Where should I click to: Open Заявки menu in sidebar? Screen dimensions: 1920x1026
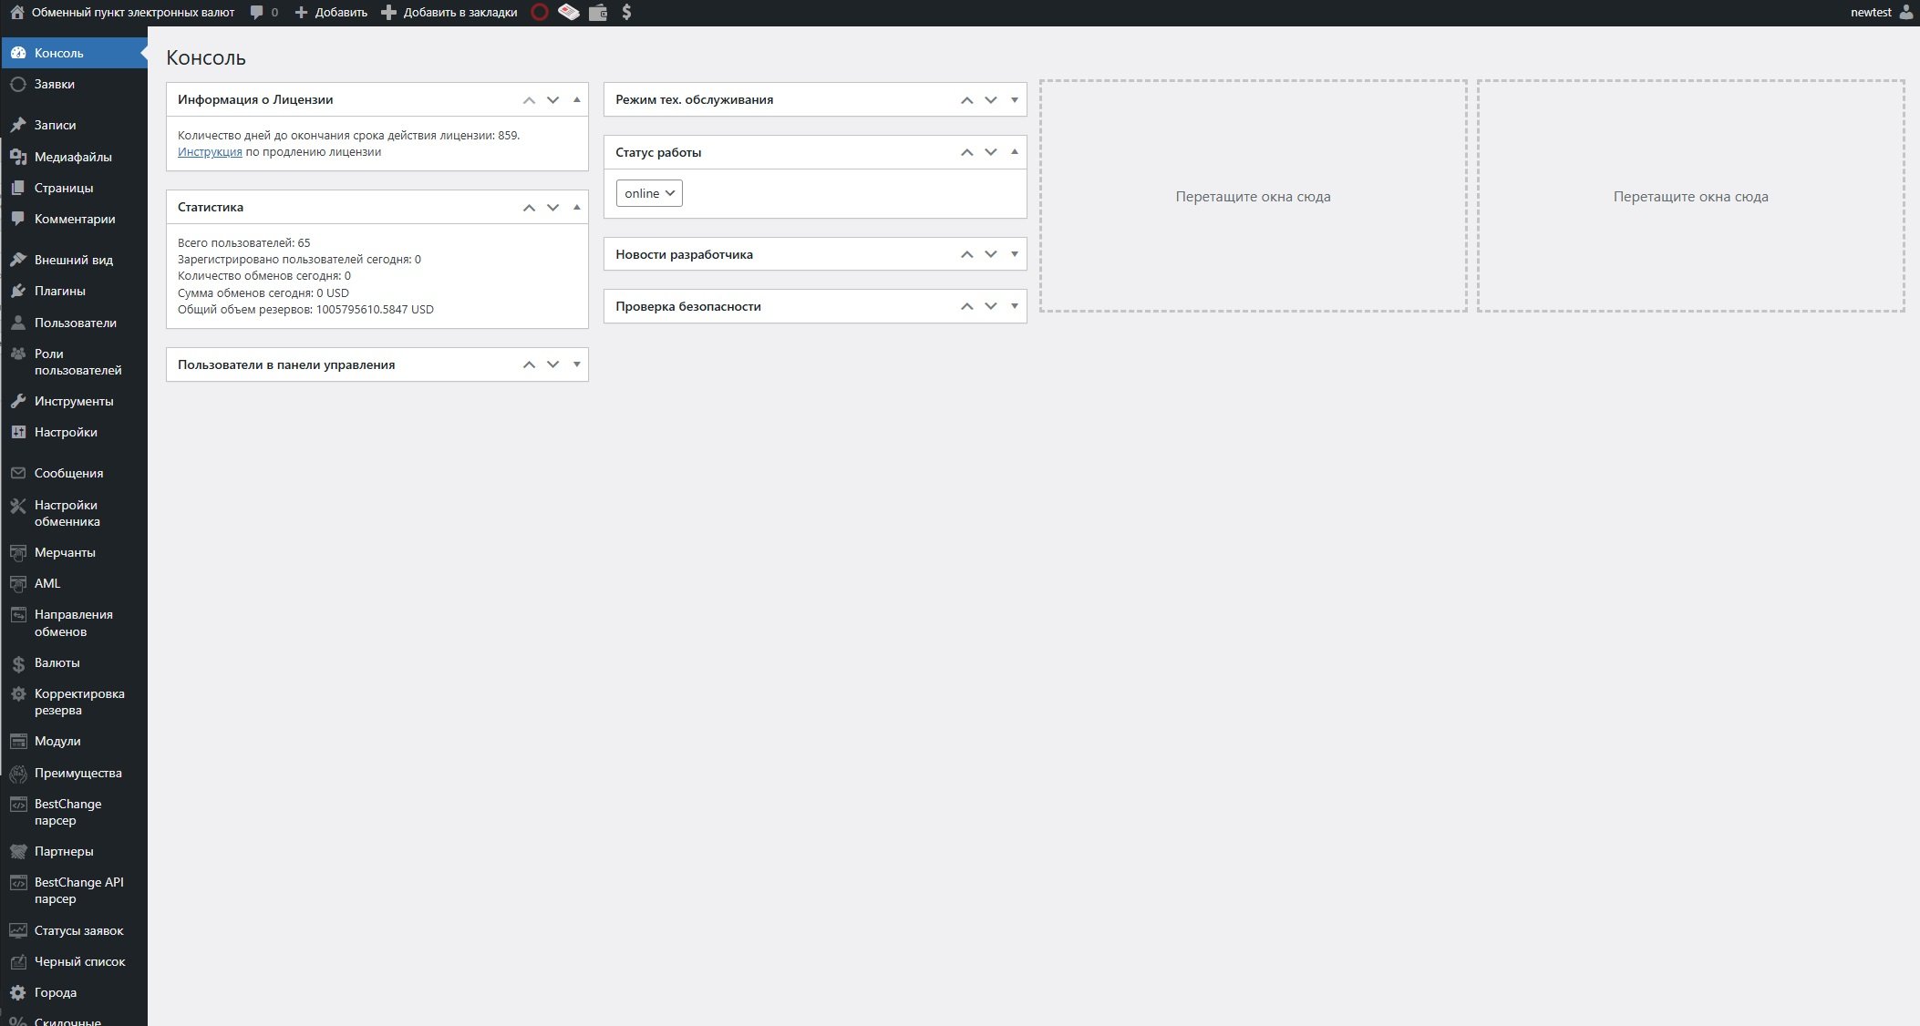(x=55, y=84)
